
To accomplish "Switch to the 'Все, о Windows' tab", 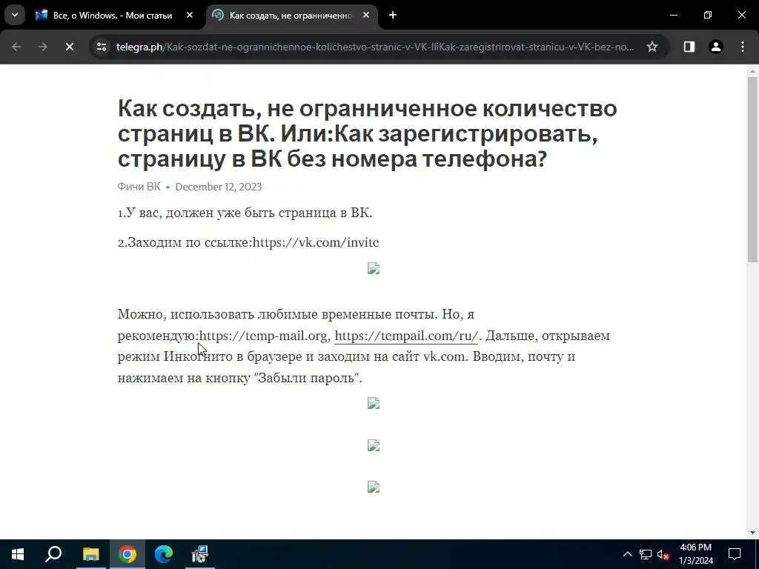I will pyautogui.click(x=114, y=16).
